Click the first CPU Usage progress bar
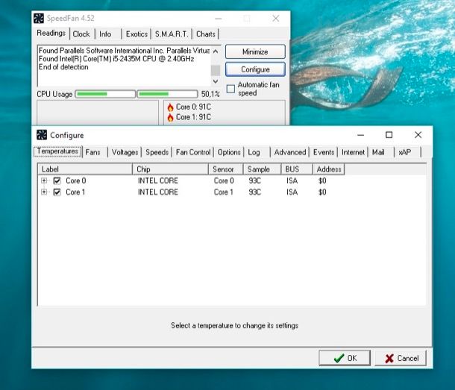Screen dimensions: 455x390 click(105, 94)
